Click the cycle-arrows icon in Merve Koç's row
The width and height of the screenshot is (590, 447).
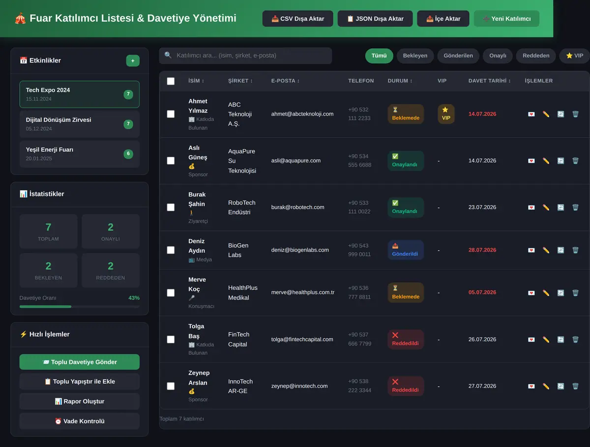[560, 293]
